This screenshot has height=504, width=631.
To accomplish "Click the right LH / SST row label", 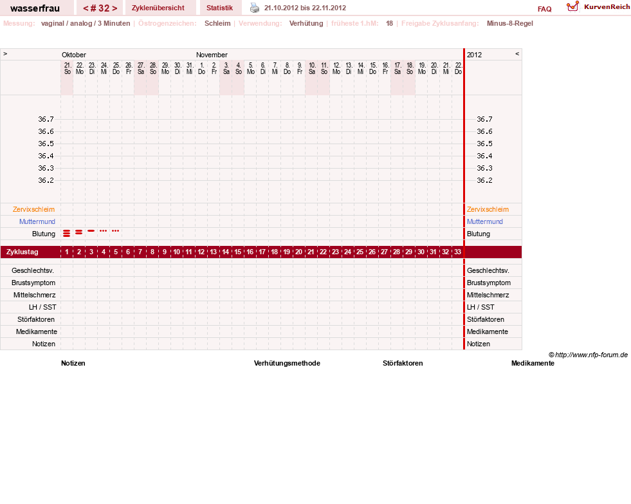I will pos(480,307).
